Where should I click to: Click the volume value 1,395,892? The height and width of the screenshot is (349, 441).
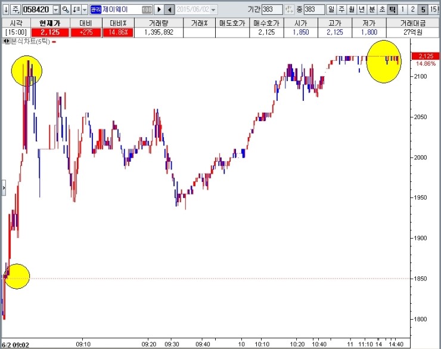[159, 32]
